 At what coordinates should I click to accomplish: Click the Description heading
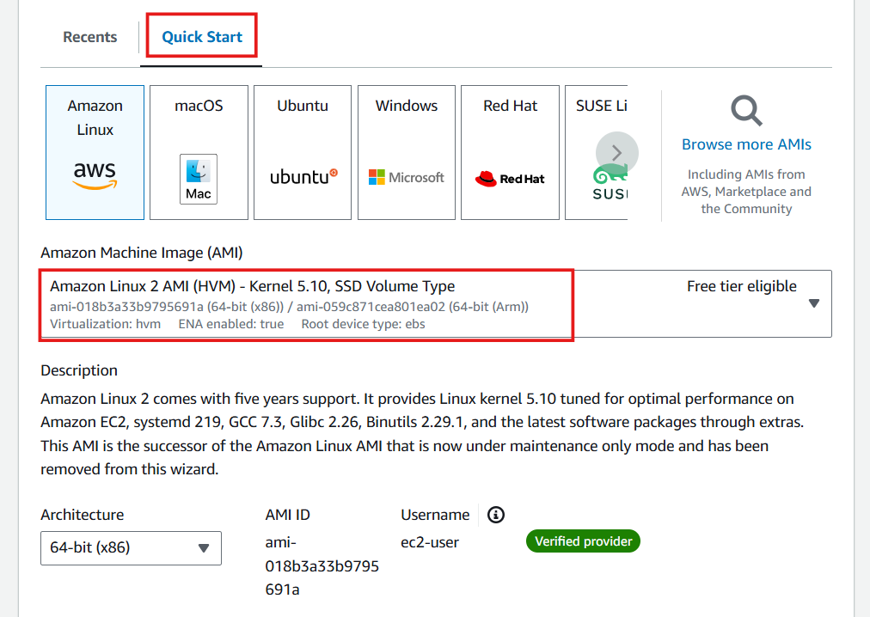pos(79,370)
